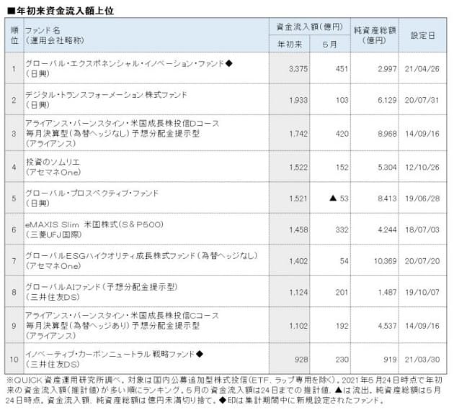Screen dimensions: 454x420
Task: Select fund 米国成長株投信Cコース row name
Action: (x=123, y=316)
